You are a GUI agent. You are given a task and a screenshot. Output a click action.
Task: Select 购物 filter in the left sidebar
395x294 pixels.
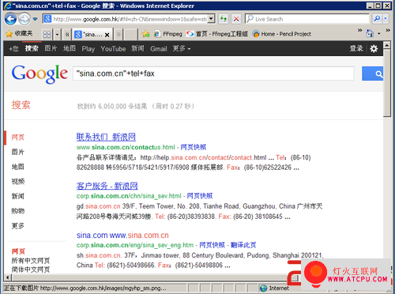18,211
